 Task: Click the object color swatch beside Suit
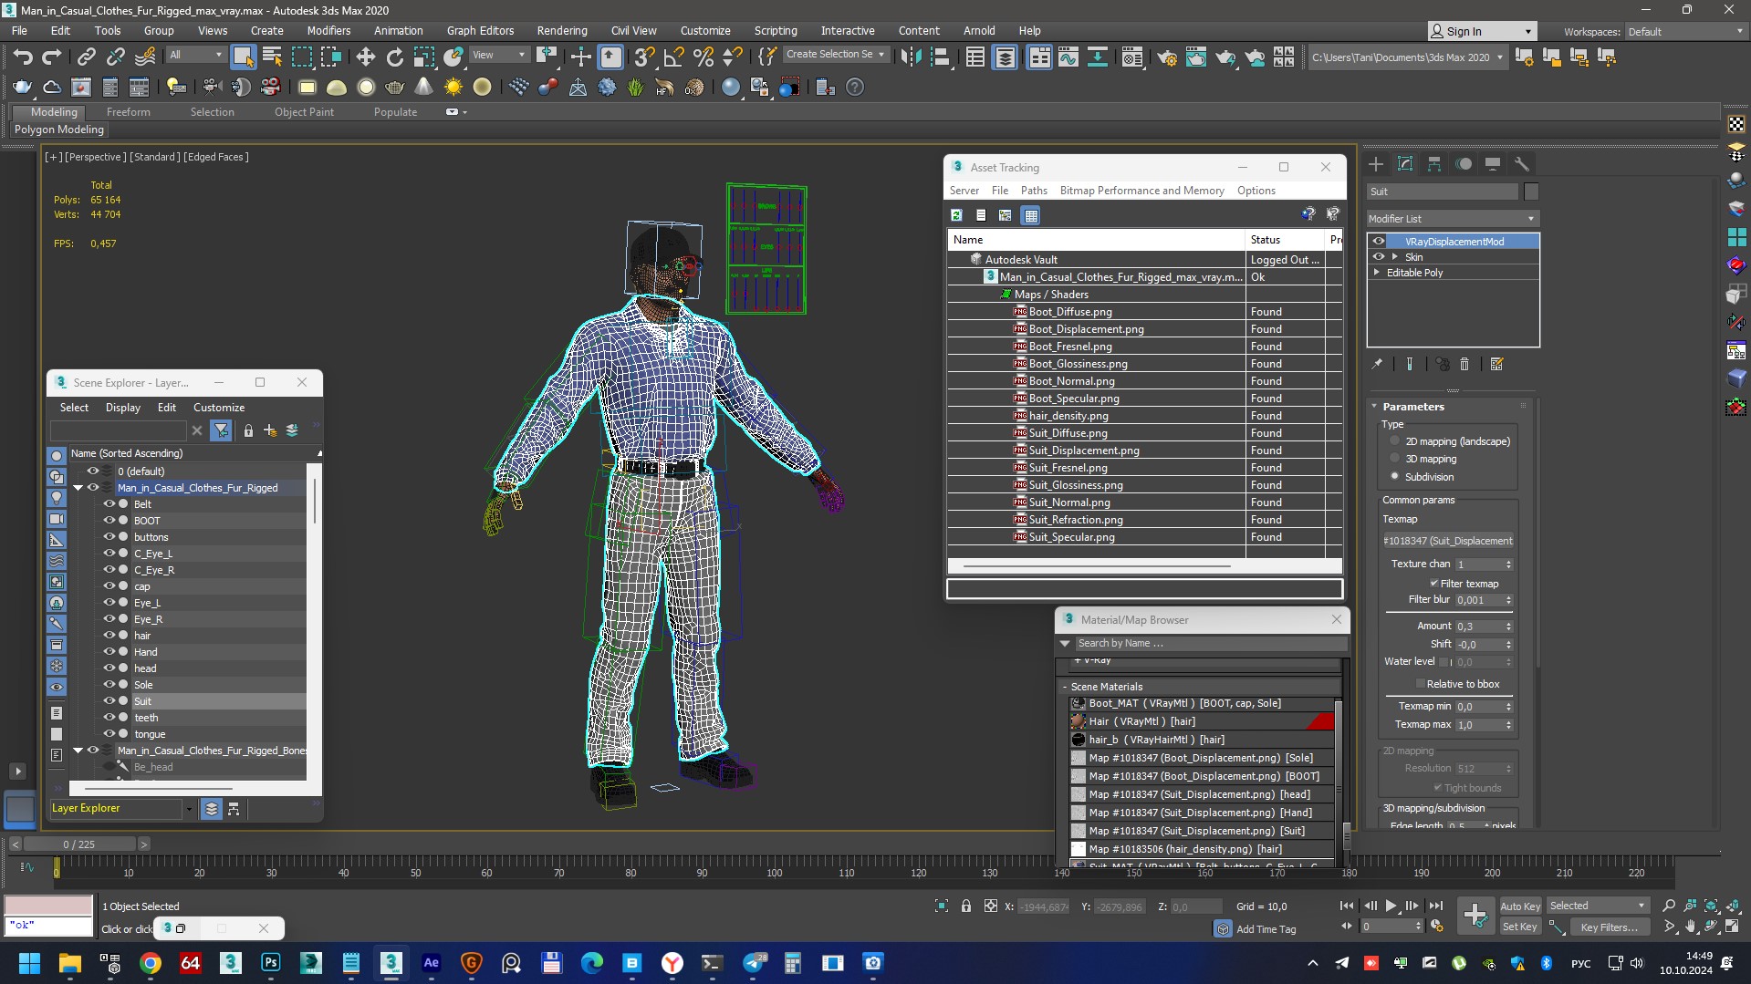(1531, 192)
